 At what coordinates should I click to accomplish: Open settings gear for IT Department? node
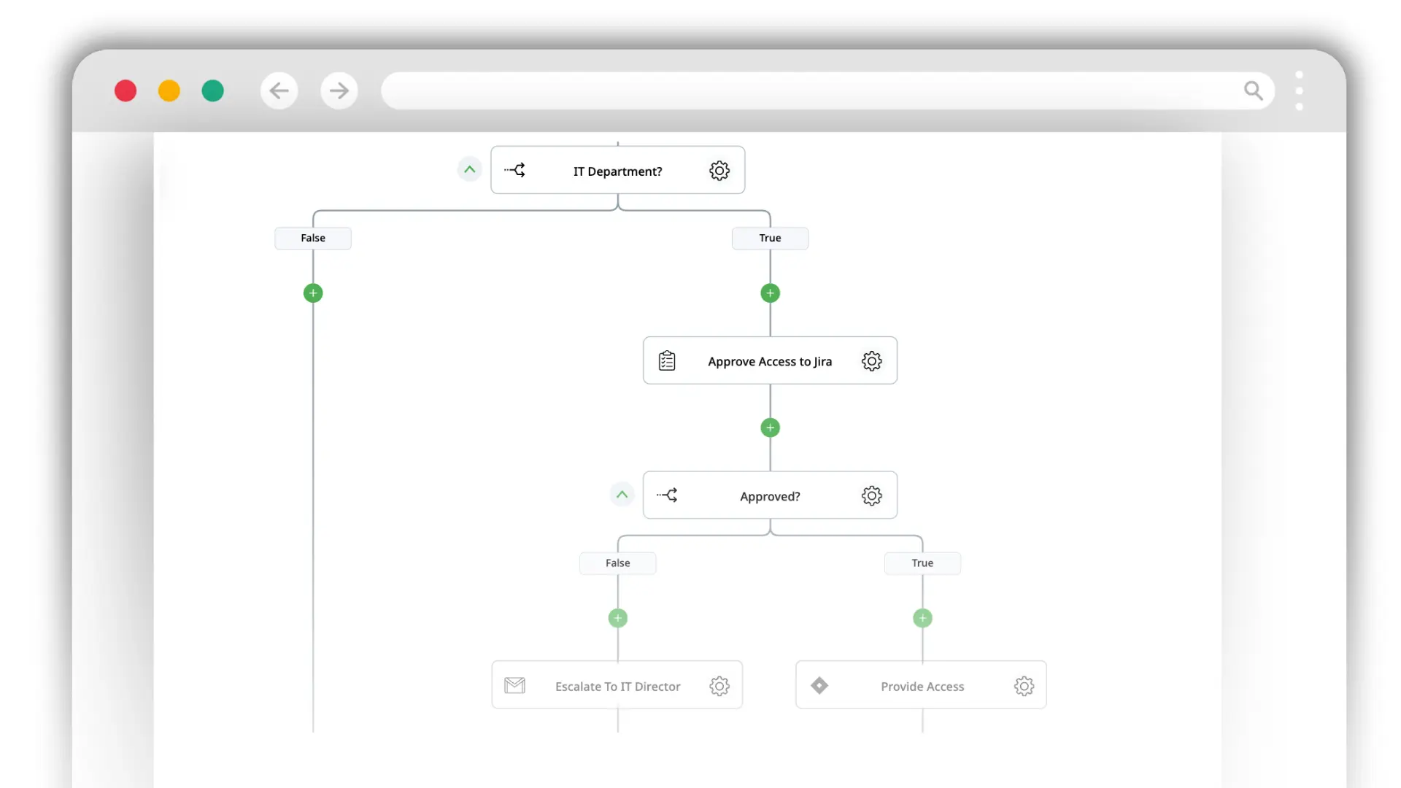[x=719, y=171]
